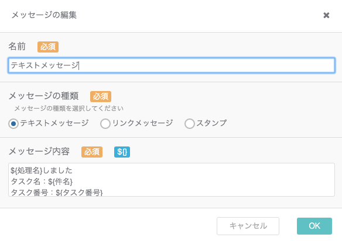Click the 必須 badge beside メッセージの種類
Image resolution: width=342 pixels, height=241 pixels.
coord(101,96)
